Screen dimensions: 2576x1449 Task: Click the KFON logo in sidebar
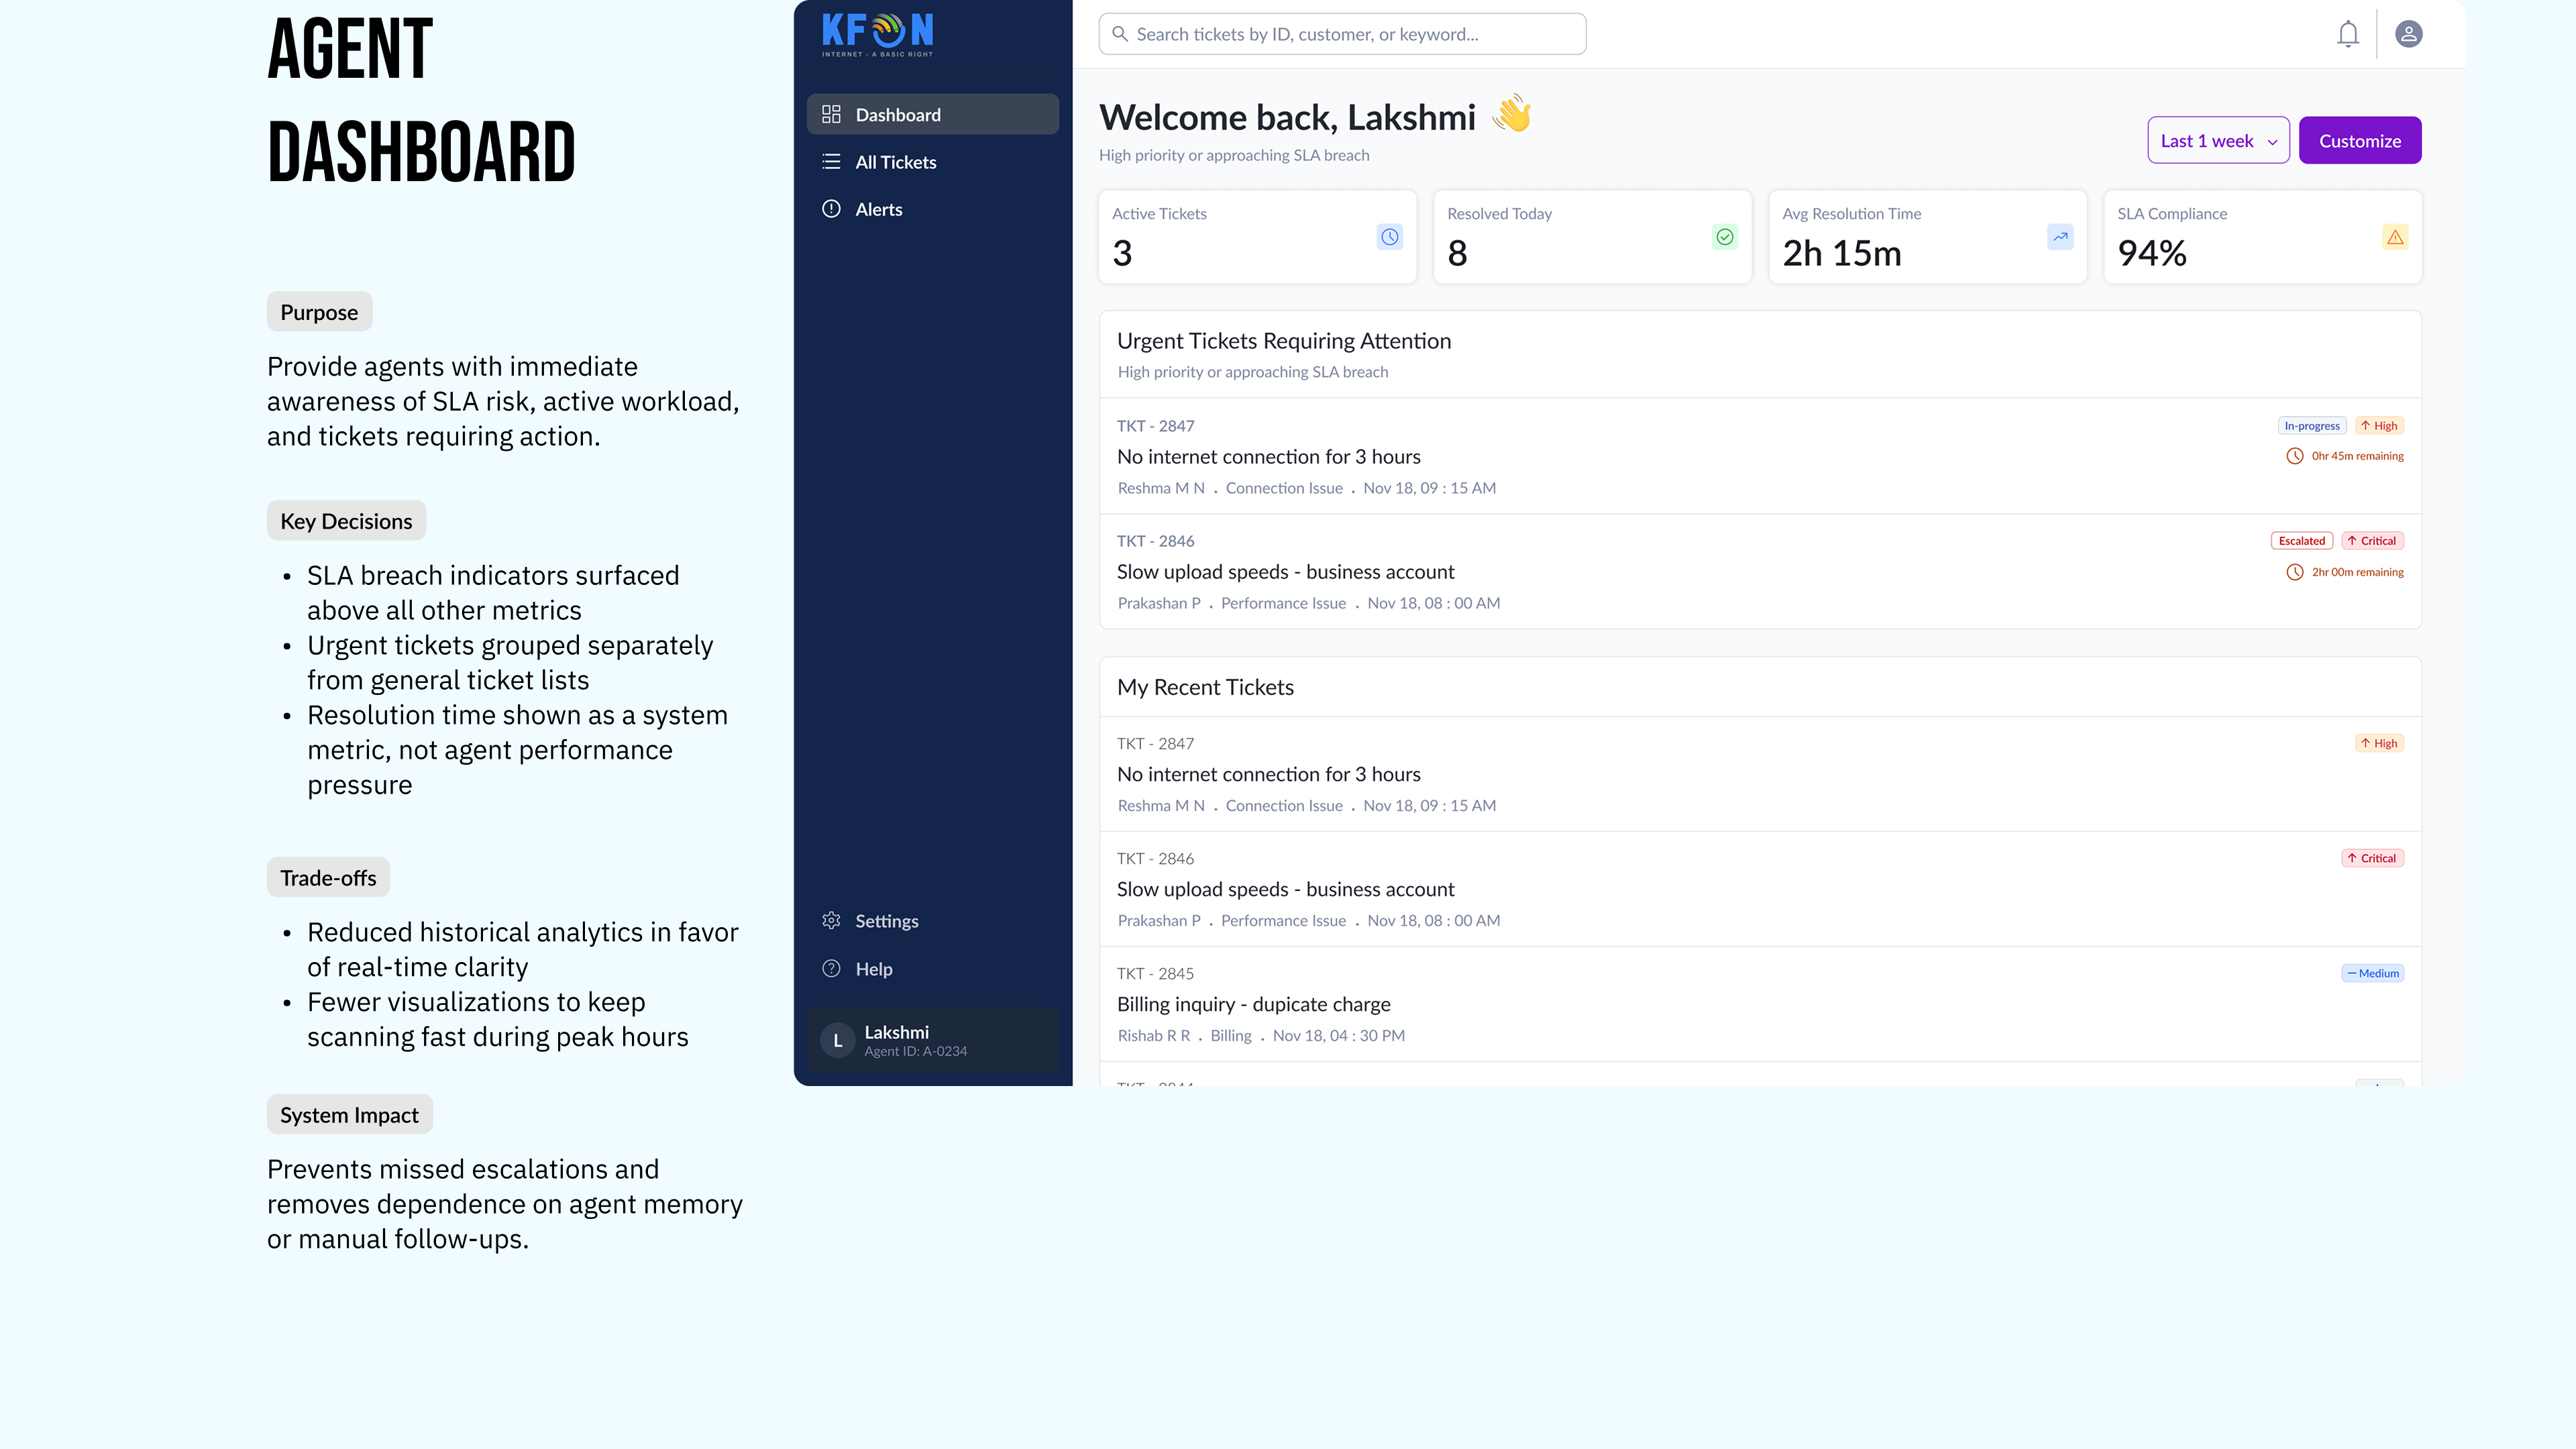click(x=877, y=34)
